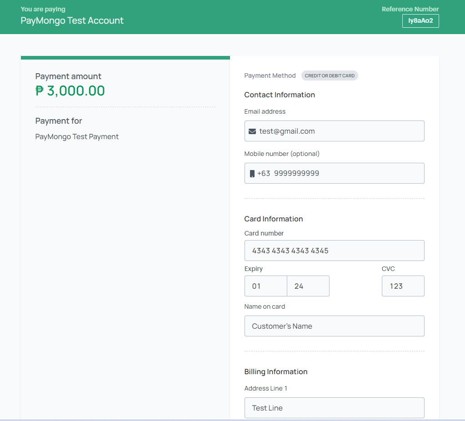Click the Payment for heading
This screenshot has height=421, width=465.
[x=59, y=121]
